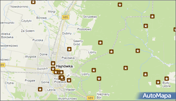Click star marker above Nowokornino label
The height and width of the screenshot is (101, 176).
point(33,2)
